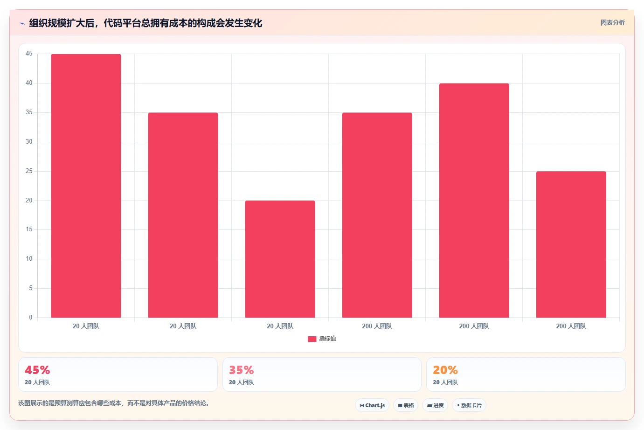Click the 指标值 legend label
644x430 pixels.
coord(327,339)
